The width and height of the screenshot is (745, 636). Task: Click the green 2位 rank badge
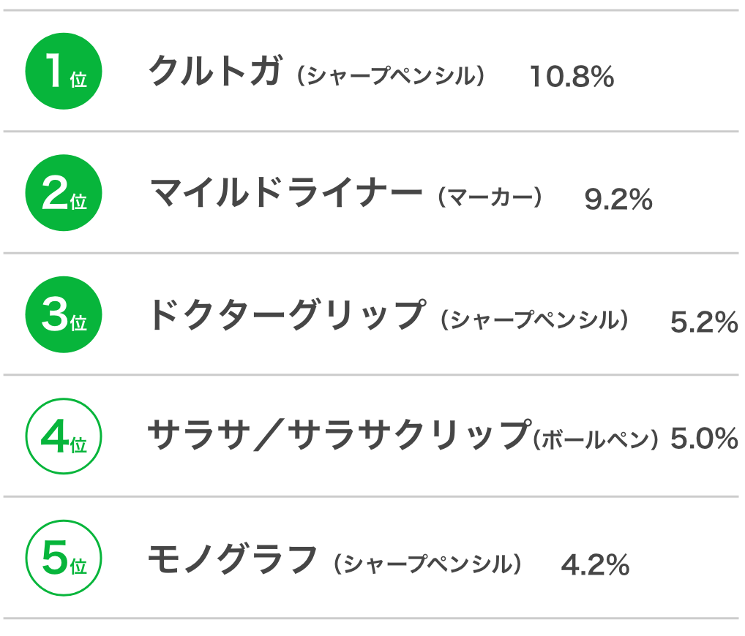coord(64,193)
